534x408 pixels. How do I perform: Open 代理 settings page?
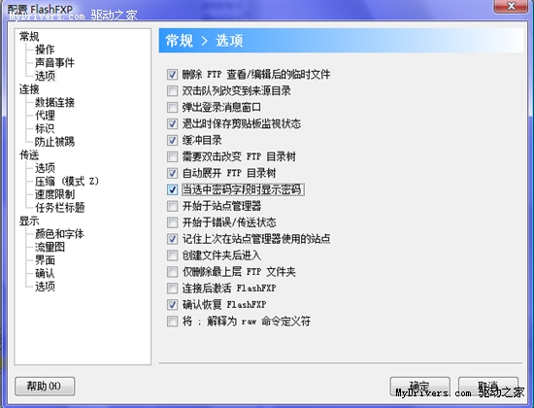pyautogui.click(x=45, y=116)
